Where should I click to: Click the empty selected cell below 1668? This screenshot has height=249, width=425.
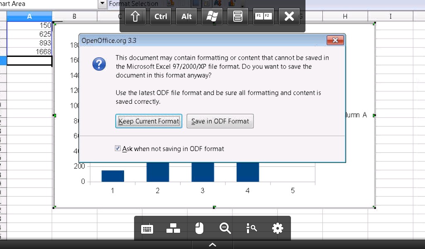point(29,61)
